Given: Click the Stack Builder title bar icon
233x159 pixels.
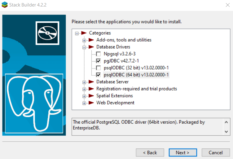Looking at the screenshot, I should coord(5,5).
